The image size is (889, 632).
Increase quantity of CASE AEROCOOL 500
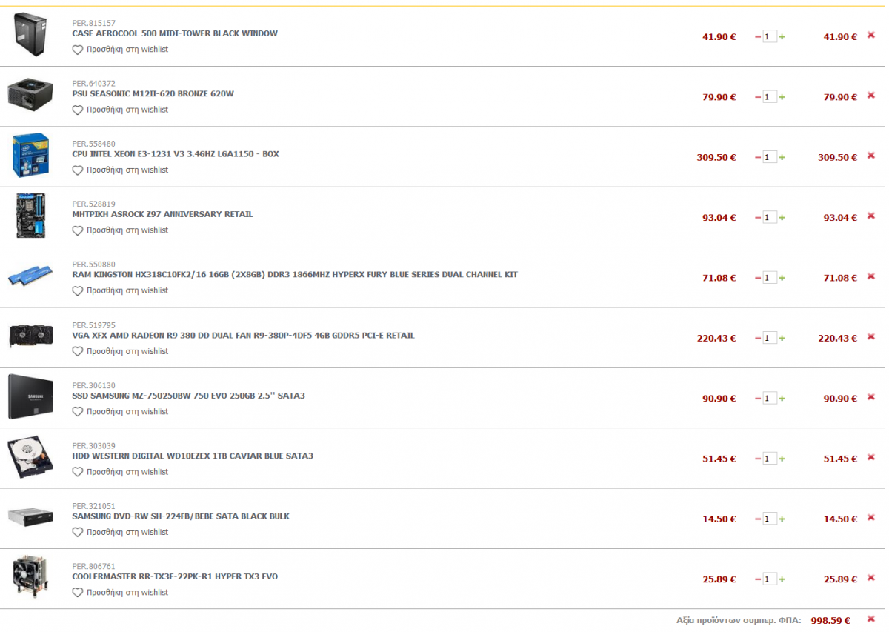tap(782, 37)
